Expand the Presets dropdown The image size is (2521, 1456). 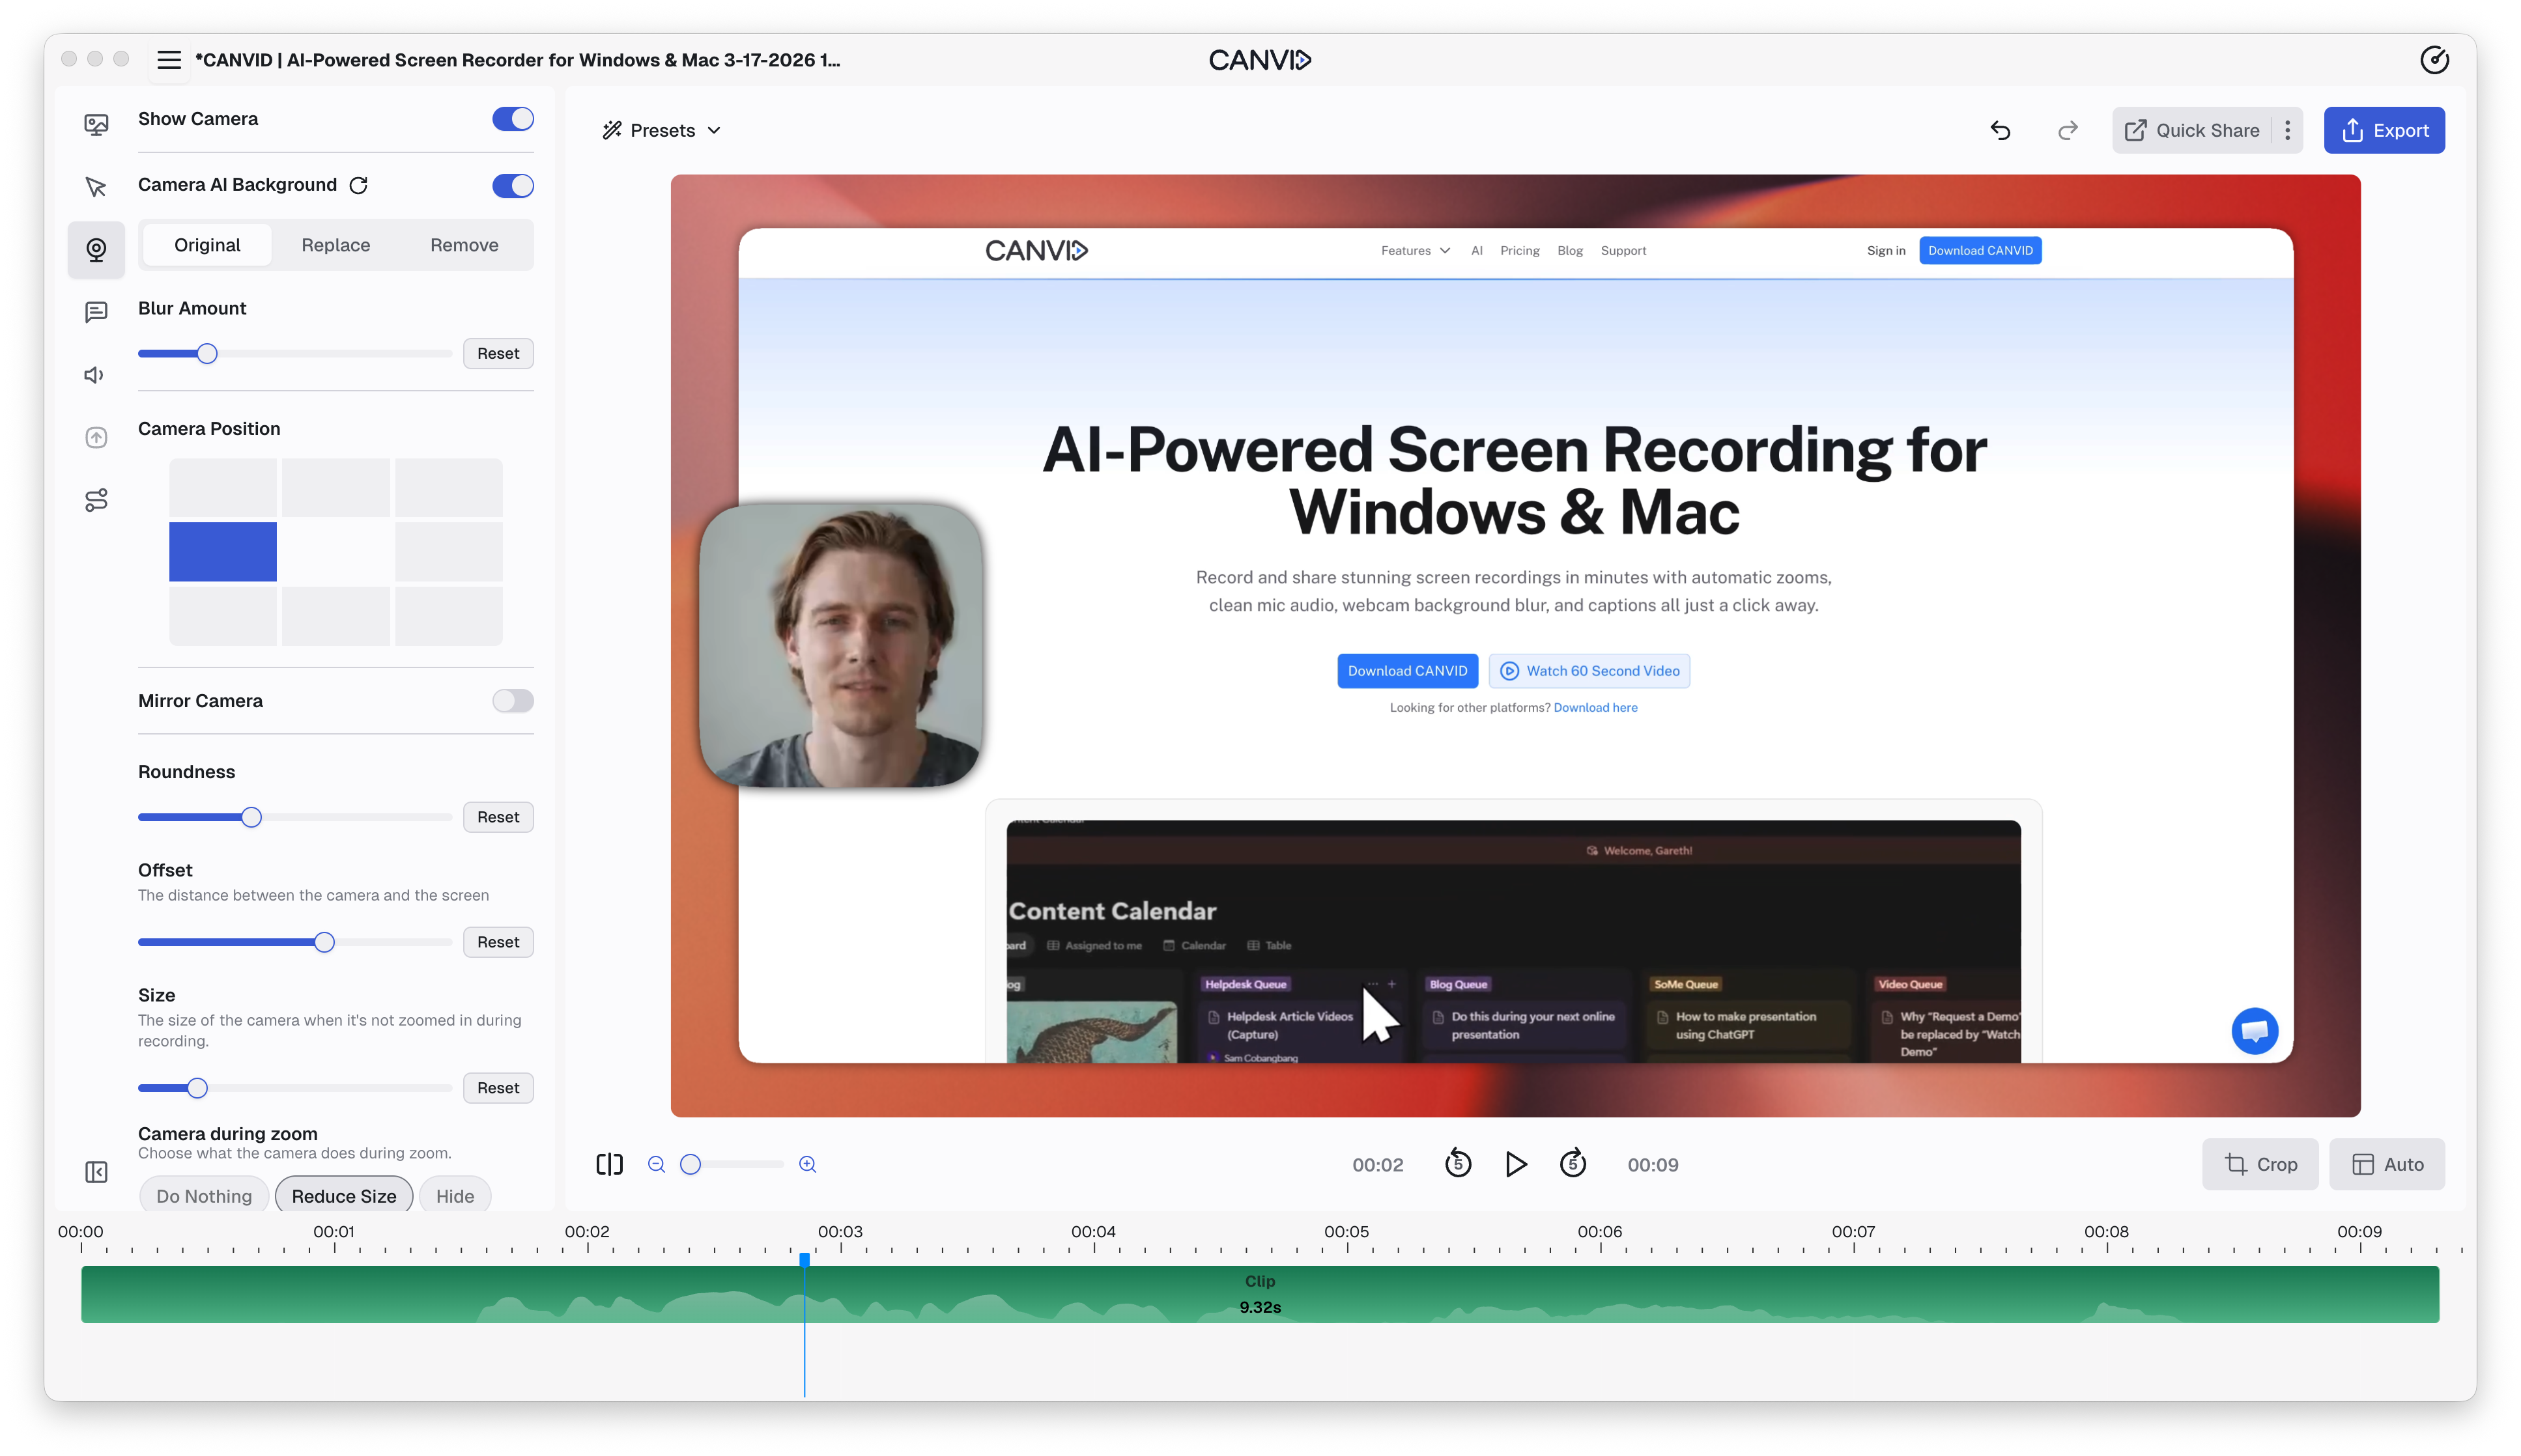[661, 130]
